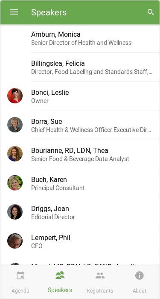160x299 pixels.
Task: Tap Joan Driggs' profile photo
Action: click(x=15, y=212)
